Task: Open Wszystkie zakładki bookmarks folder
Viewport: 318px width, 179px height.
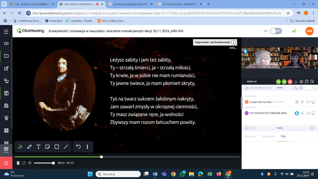Action: click(x=303, y=21)
